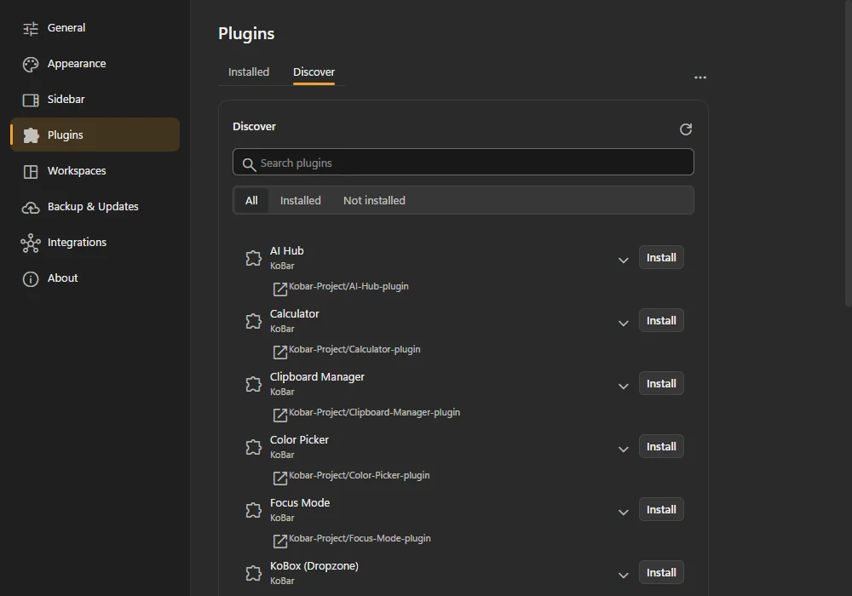Install the Color Picker plugin

661,446
